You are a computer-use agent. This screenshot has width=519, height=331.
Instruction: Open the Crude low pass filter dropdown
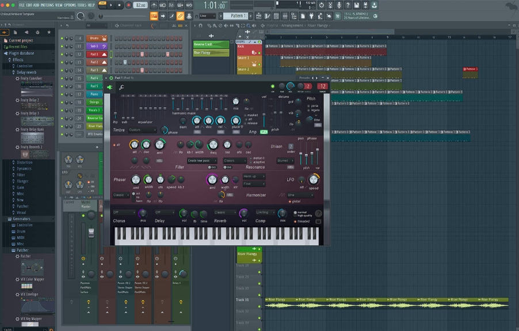point(202,161)
